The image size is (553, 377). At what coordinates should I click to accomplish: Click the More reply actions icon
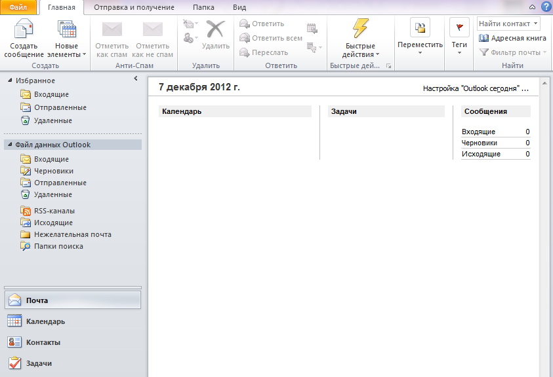tap(312, 47)
